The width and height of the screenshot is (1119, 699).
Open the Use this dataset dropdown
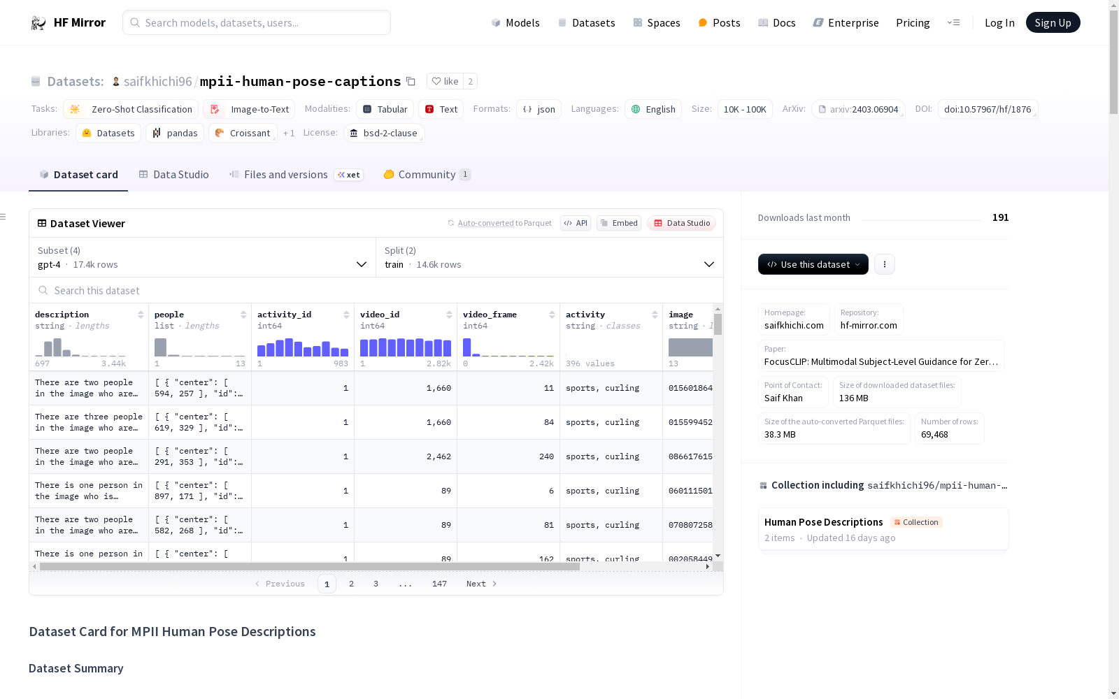pyautogui.click(x=813, y=264)
